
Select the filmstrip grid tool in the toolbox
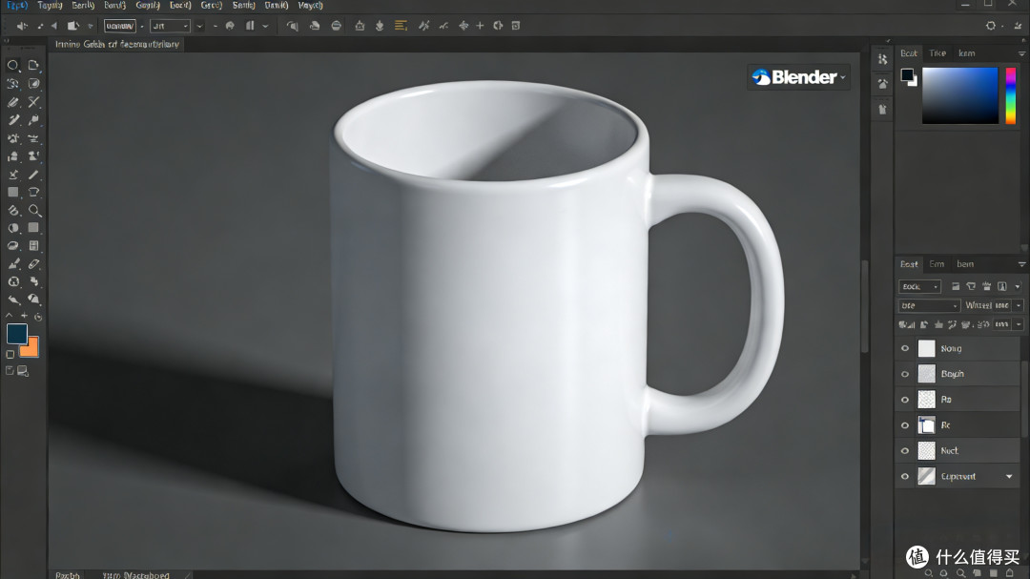[34, 246]
